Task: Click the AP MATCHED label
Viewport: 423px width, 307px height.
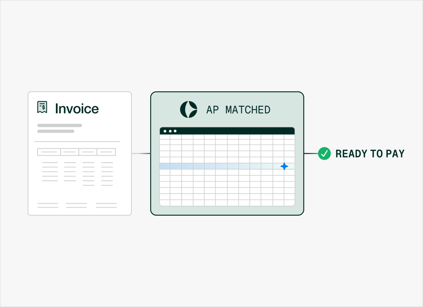Action: 238,110
